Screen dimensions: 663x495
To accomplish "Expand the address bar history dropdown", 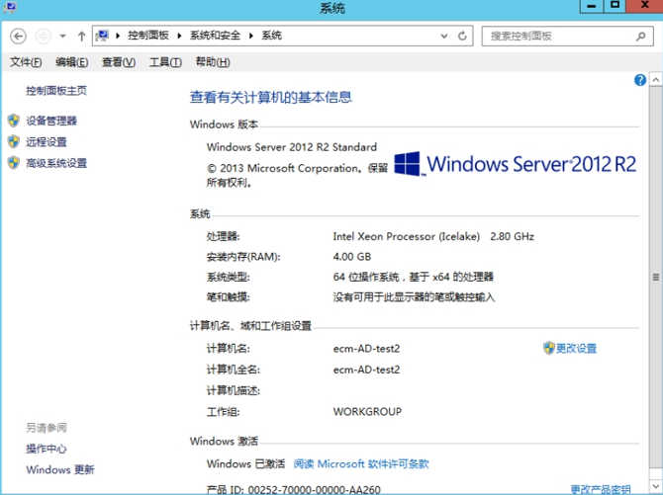I will pos(444,36).
